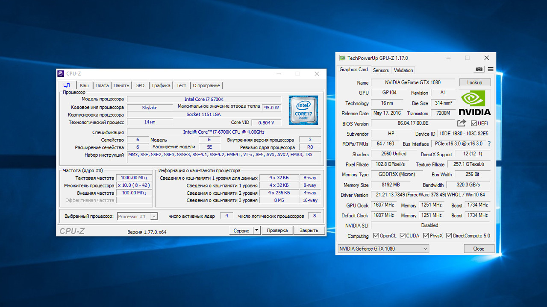The width and height of the screenshot is (547, 307).
Task: Click the Сервис button
Action: coord(241,231)
